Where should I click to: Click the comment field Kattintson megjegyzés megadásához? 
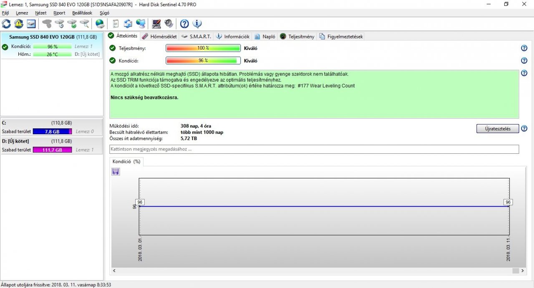click(314, 149)
